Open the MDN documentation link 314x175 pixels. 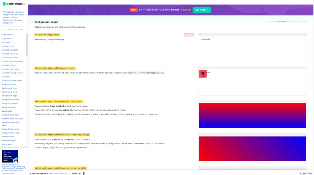point(305,21)
